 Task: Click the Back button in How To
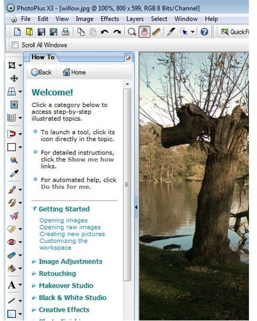click(x=41, y=72)
